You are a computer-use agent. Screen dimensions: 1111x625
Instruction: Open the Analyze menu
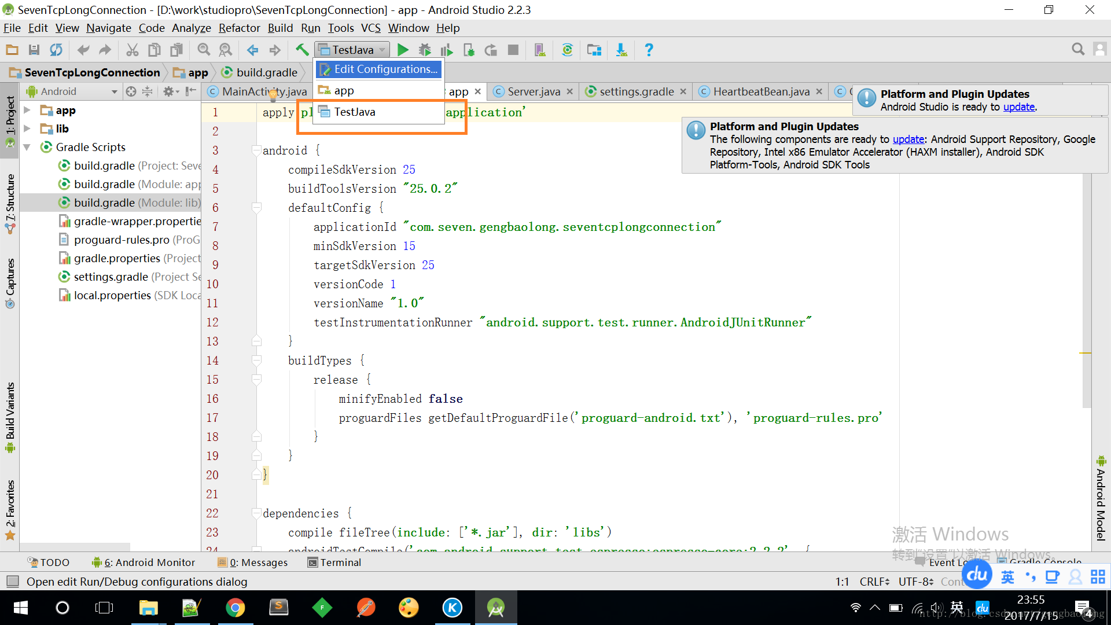click(x=192, y=28)
